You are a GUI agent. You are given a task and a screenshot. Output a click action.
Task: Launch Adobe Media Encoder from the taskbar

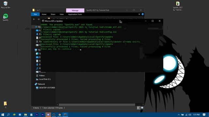tap(43, 115)
